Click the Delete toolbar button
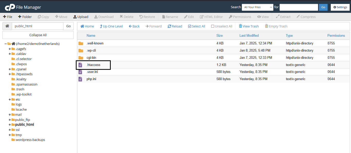The width and height of the screenshot is (351, 153). click(x=126, y=17)
